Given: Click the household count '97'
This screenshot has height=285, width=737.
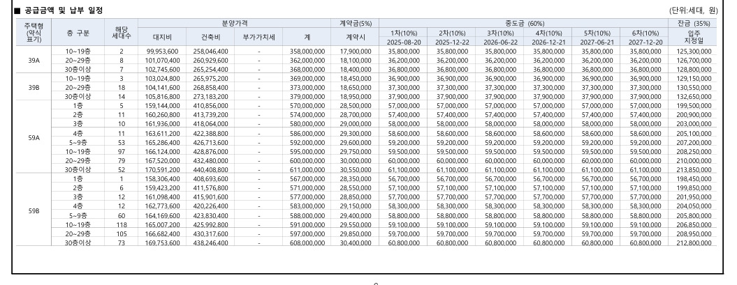Looking at the screenshot, I should pos(122,151).
